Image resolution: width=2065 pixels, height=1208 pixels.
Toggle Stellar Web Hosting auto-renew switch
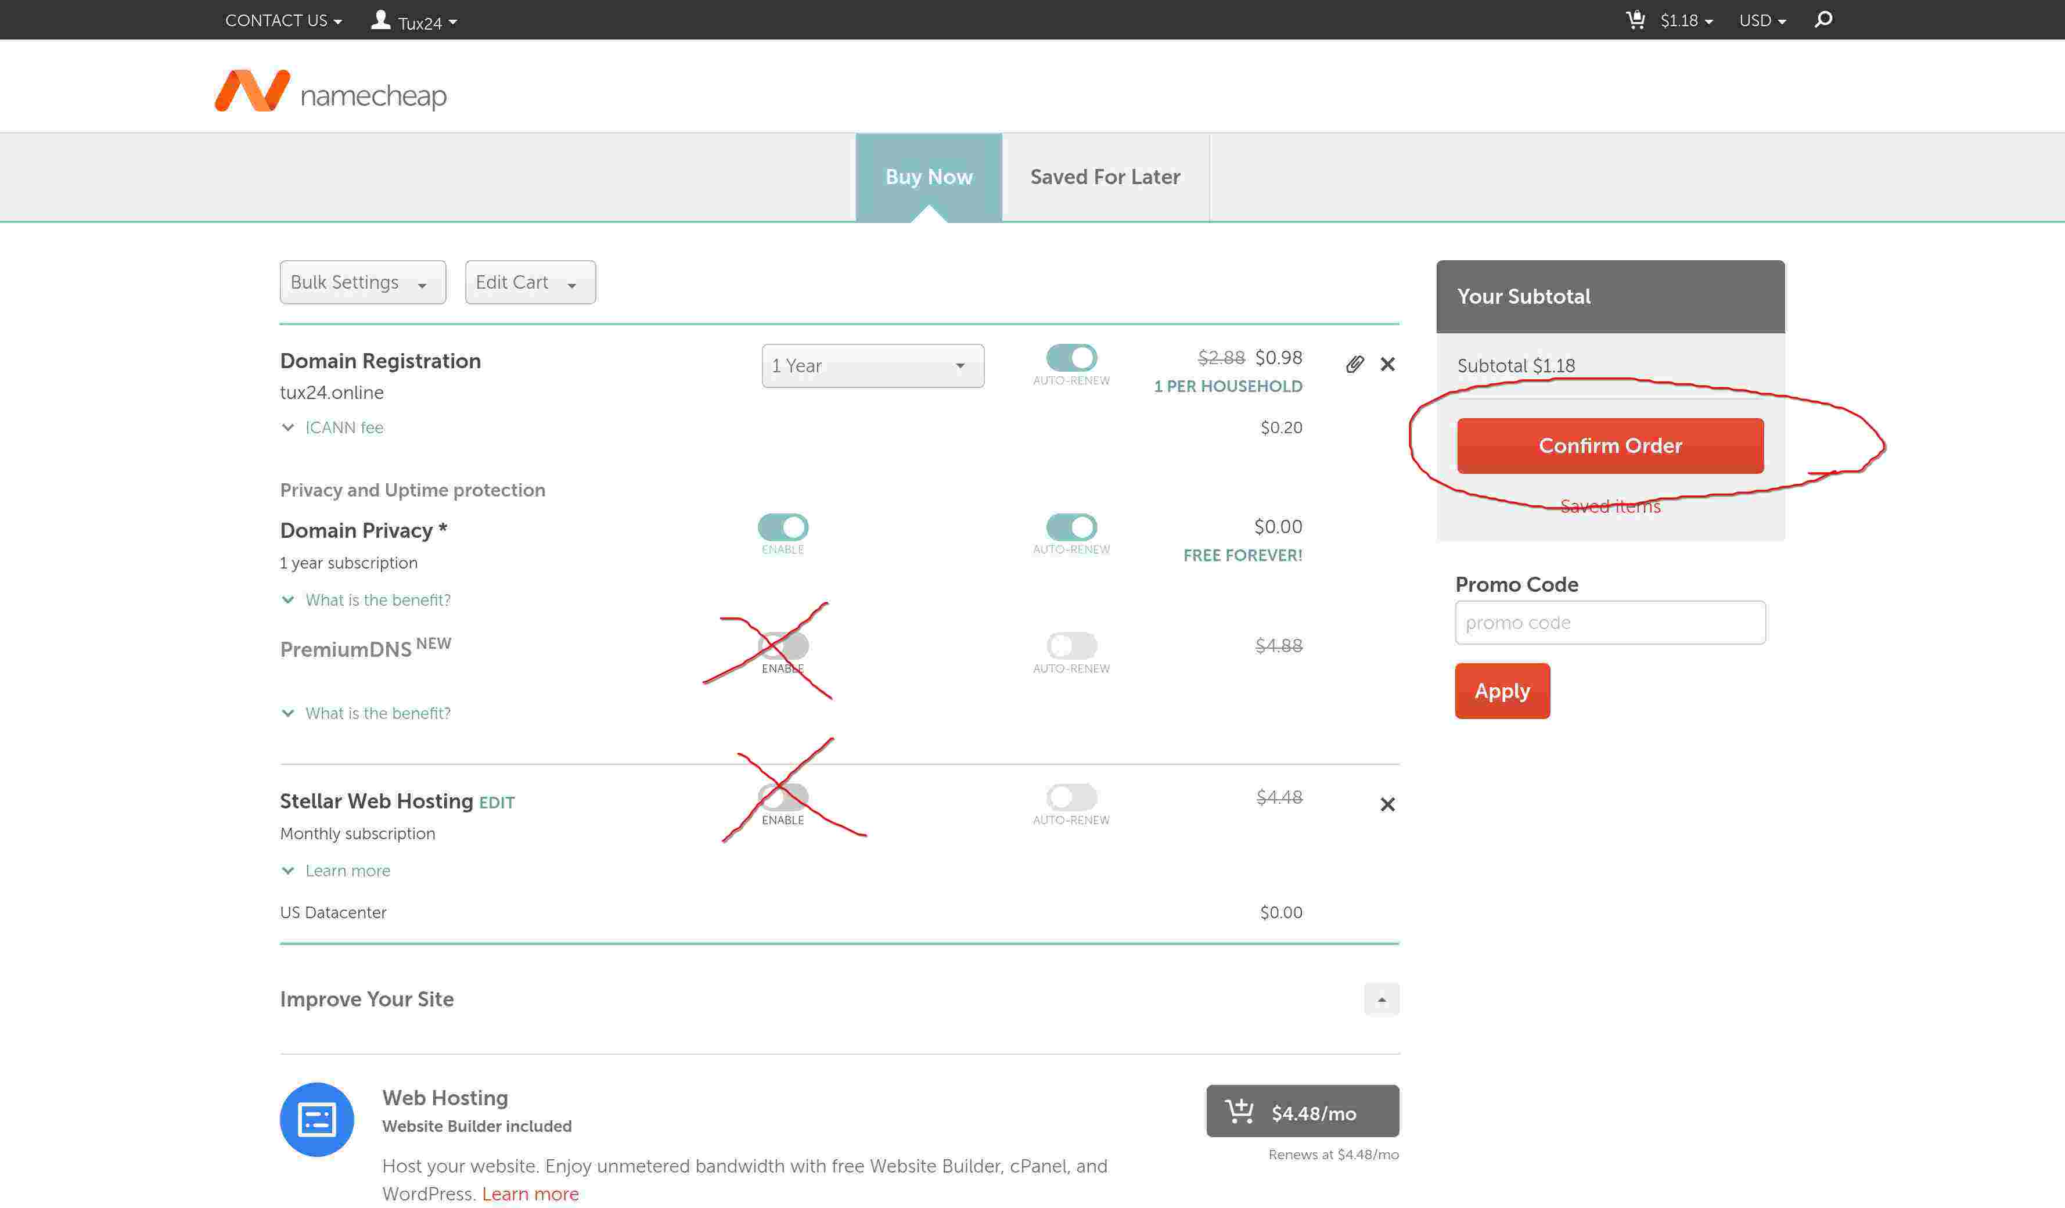click(x=1071, y=797)
